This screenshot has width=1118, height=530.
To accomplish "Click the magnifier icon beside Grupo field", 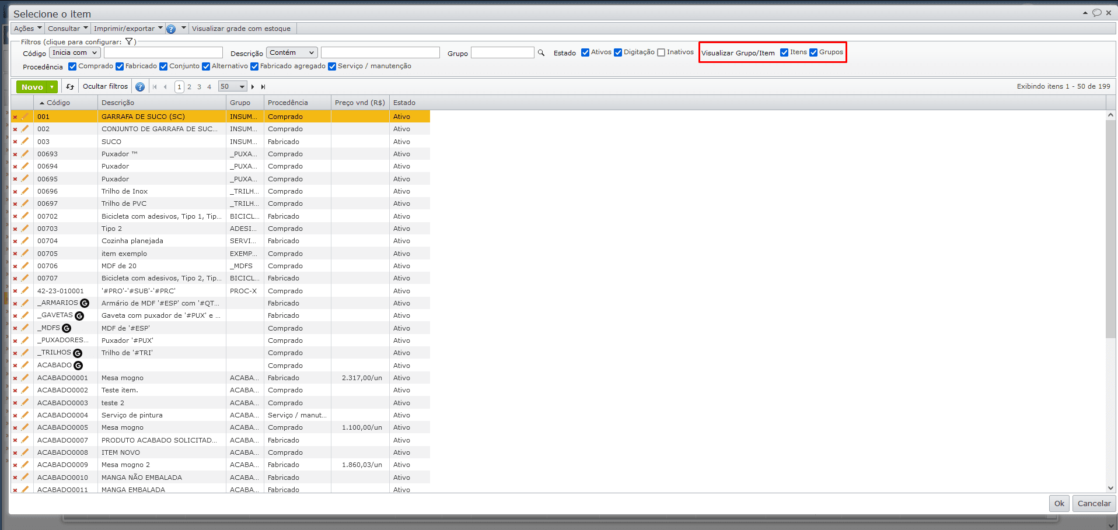I will tap(541, 53).
